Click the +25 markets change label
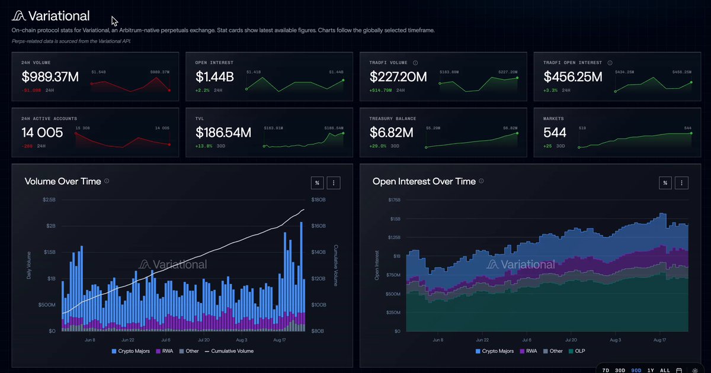 tap(549, 146)
